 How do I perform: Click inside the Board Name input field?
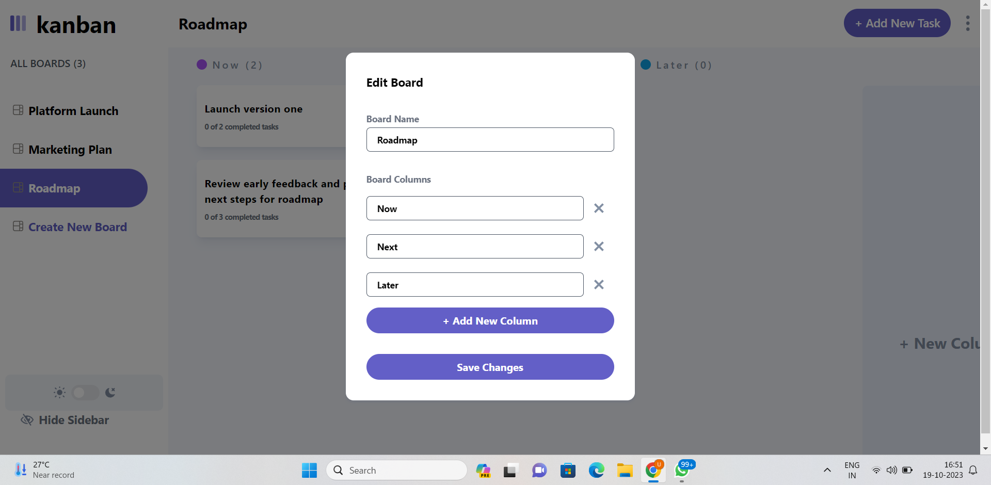tap(490, 139)
